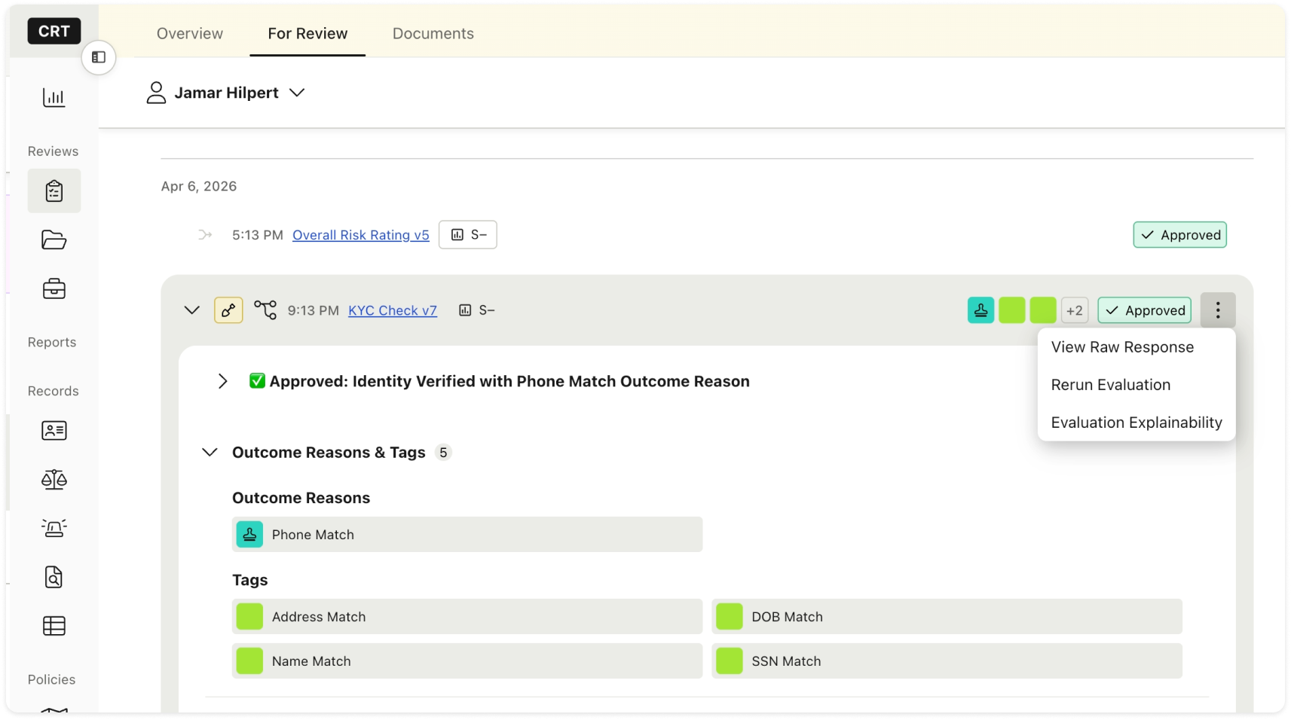Image resolution: width=1291 pixels, height=720 pixels.
Task: Click the Records sidebar section label
Action: click(x=53, y=391)
